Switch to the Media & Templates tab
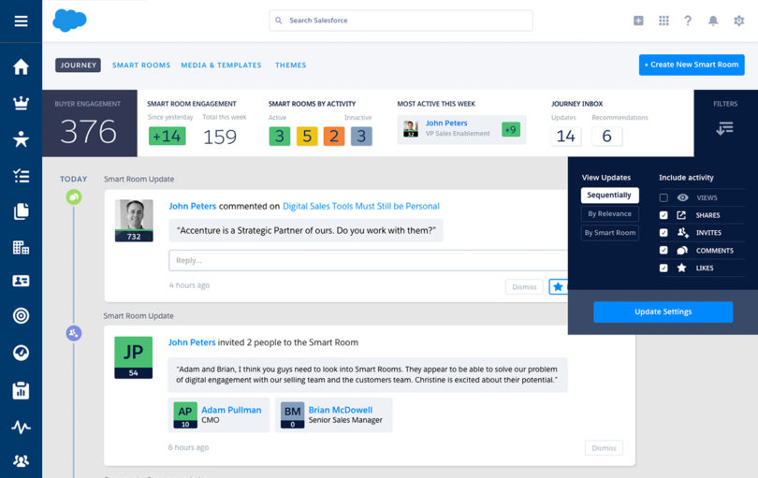758x478 pixels. 221,65
